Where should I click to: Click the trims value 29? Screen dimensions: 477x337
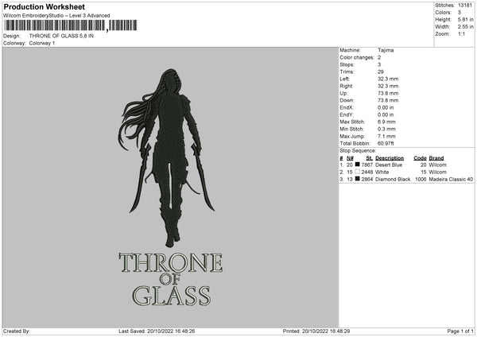point(381,72)
